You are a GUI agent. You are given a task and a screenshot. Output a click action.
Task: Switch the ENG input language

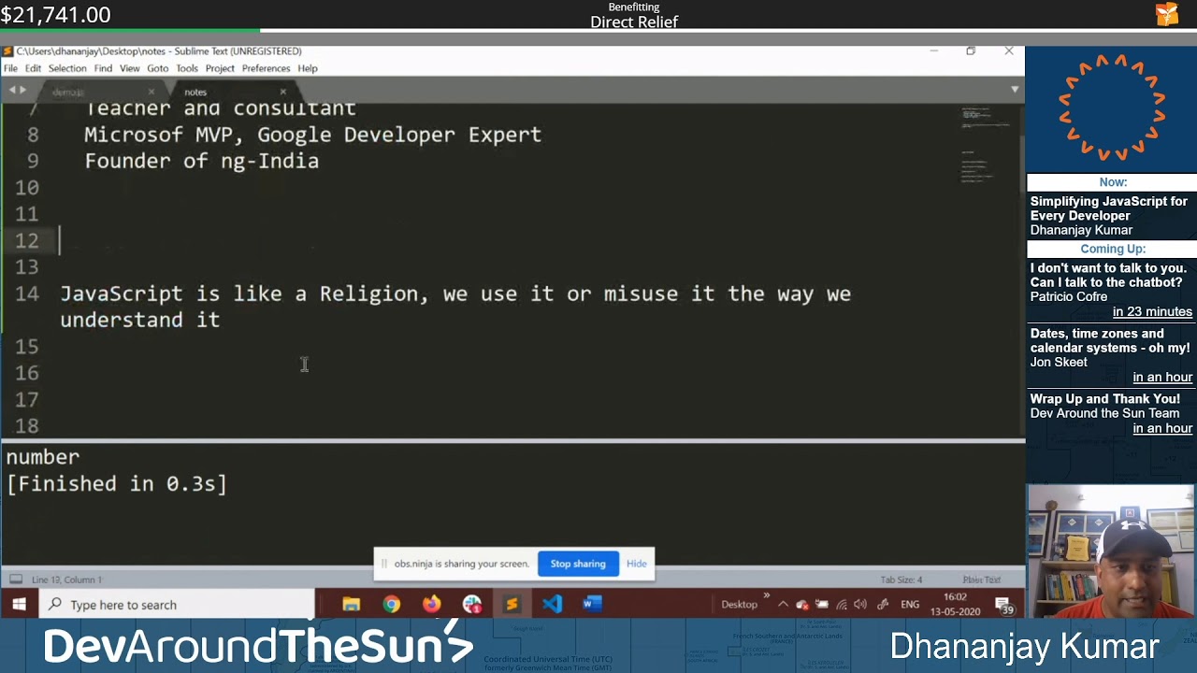[x=910, y=605]
